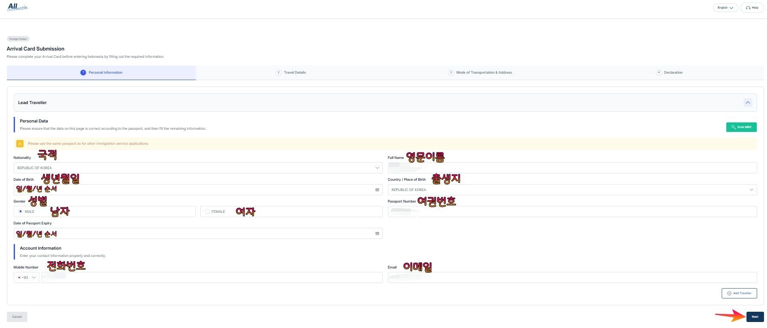Image resolution: width=767 pixels, height=328 pixels.
Task: Click the Account Information heading
Action: pos(41,248)
